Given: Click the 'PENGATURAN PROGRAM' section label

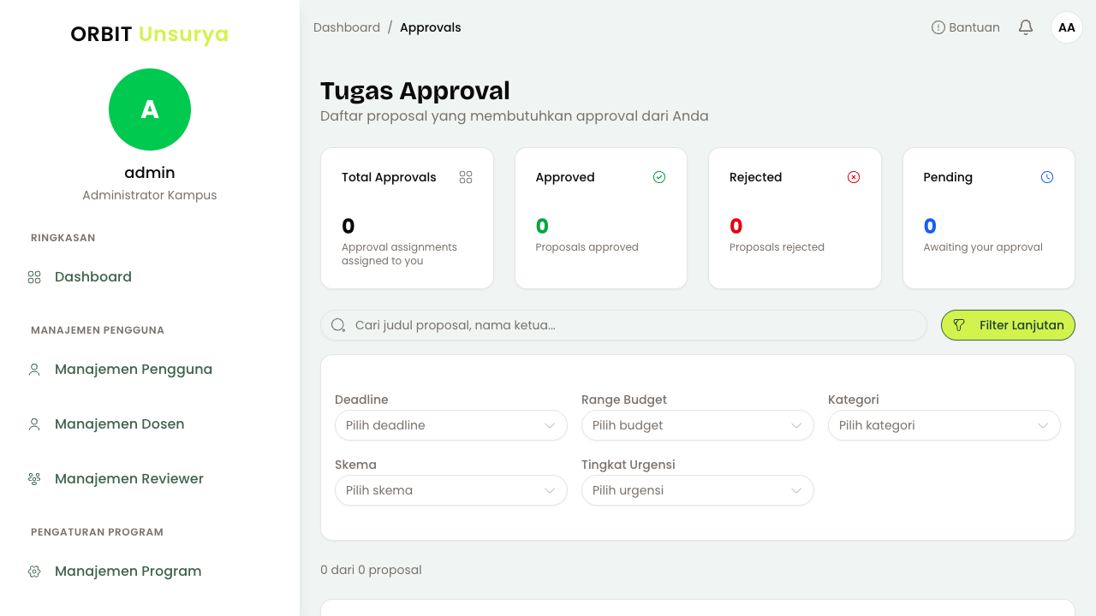Looking at the screenshot, I should pos(97,532).
